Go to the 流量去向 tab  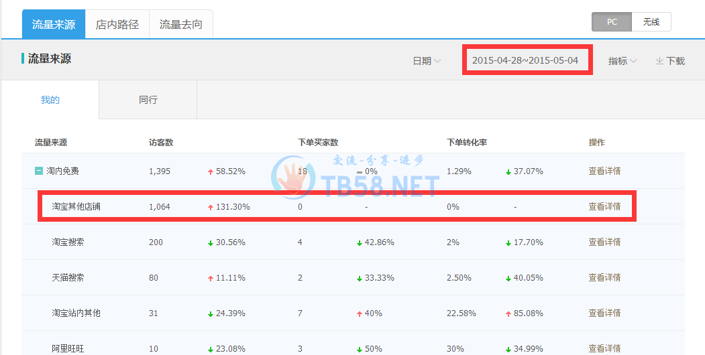[180, 25]
